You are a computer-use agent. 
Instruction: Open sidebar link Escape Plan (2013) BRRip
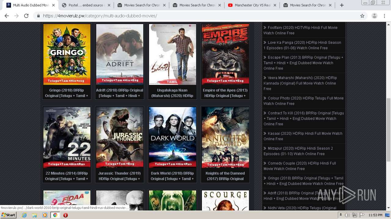[303, 63]
